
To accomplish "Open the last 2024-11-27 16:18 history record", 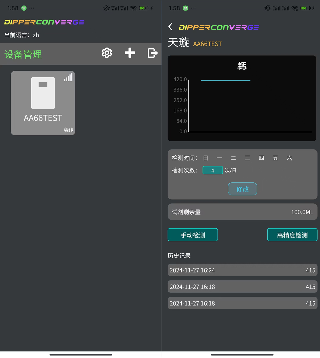I will [242, 303].
